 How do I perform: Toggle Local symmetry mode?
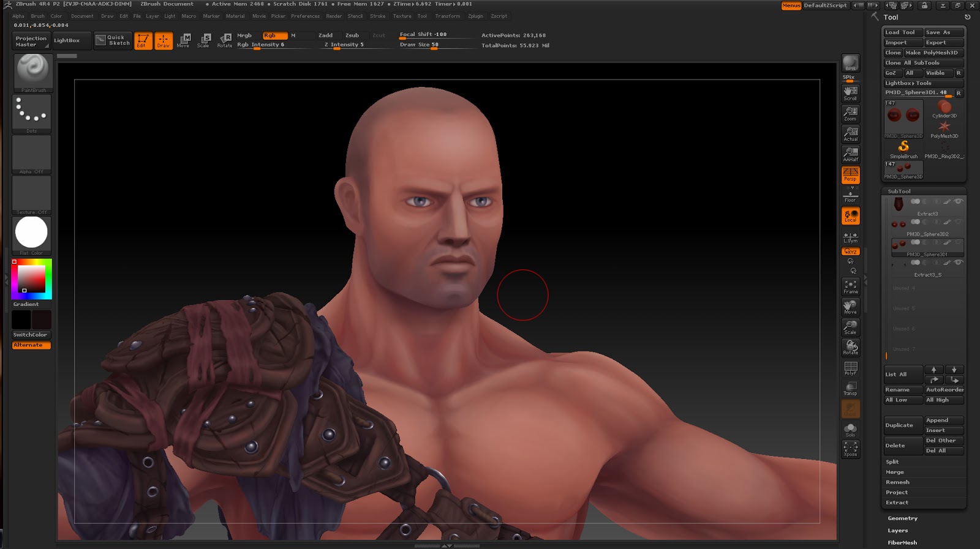850,216
